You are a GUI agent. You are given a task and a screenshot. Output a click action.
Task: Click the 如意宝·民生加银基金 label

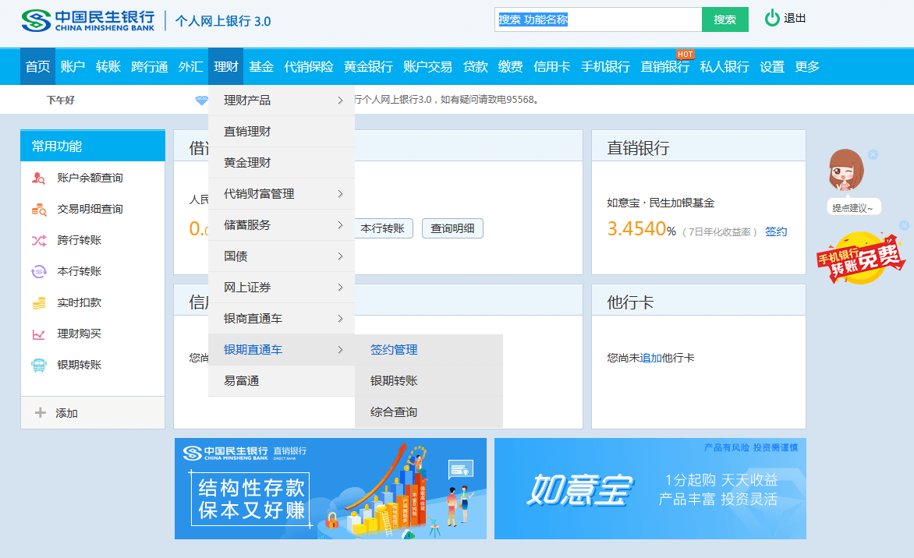pos(661,203)
